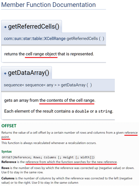Click the green Syntax subheading

(6, 152)
